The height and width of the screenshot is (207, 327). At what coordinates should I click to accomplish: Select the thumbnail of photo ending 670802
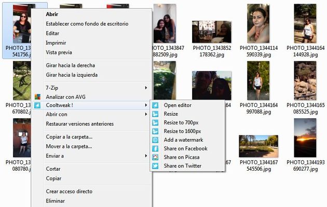[x=22, y=81]
